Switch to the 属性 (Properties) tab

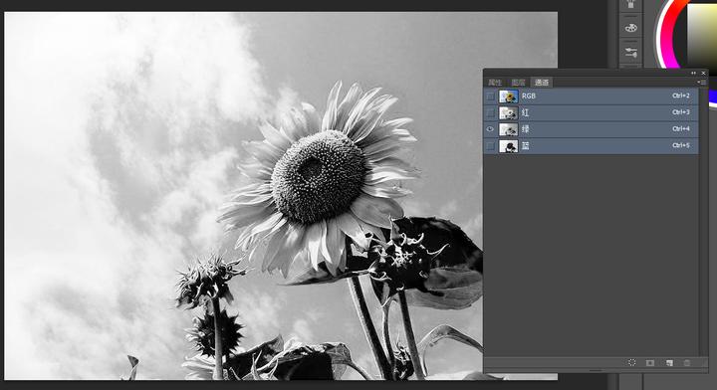(x=495, y=83)
